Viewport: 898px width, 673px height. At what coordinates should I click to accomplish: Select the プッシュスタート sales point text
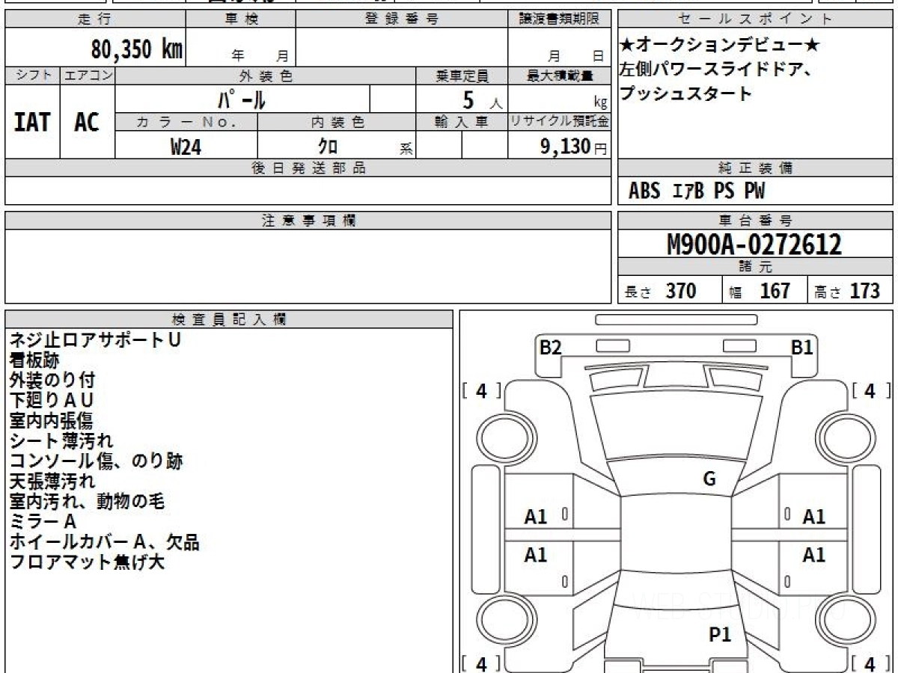[x=685, y=94]
